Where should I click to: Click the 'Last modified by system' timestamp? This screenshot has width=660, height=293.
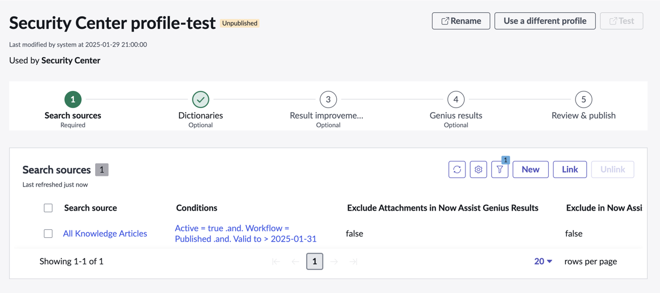[x=78, y=44]
